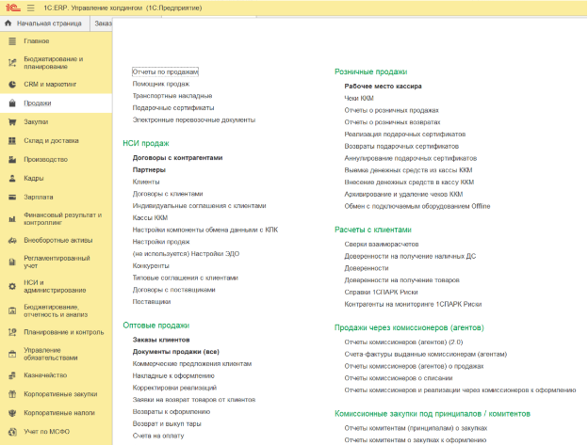
Task: Open the Производство section label
Action: coord(46,159)
